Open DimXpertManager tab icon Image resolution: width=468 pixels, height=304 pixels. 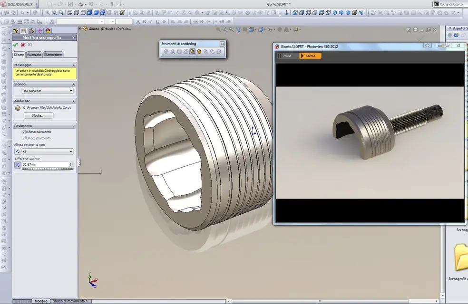pyautogui.click(x=39, y=30)
